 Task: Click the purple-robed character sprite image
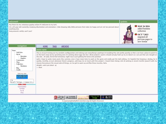128,34
